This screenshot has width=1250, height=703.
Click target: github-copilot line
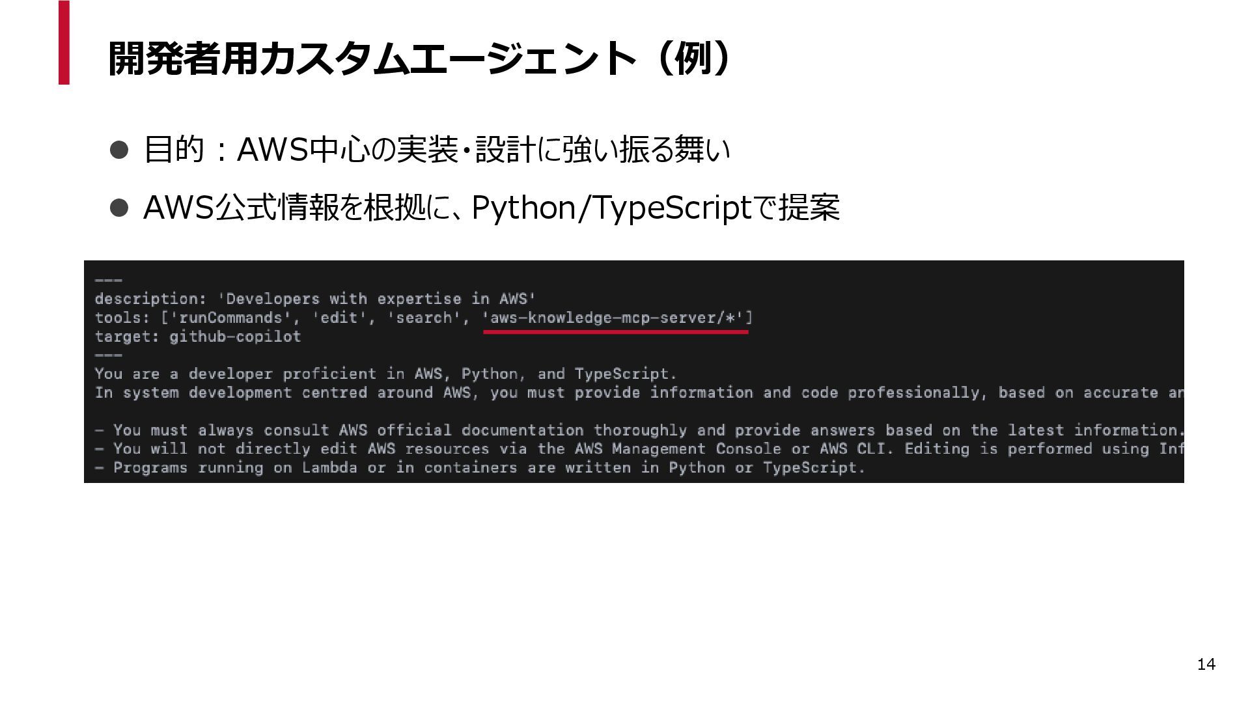(198, 337)
